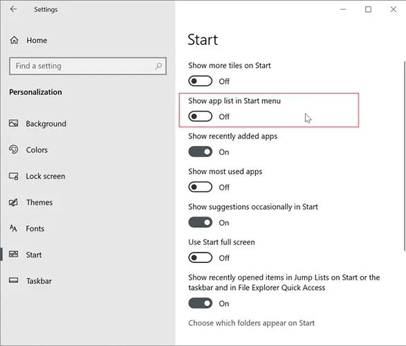406x346 pixels.
Task: Open Colors via palette icon
Action: pos(13,149)
